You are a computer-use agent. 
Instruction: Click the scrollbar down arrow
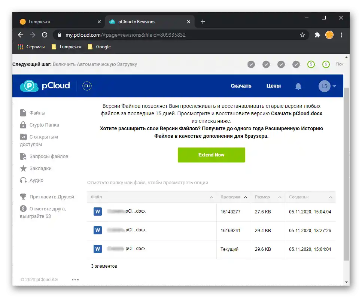[x=346, y=282]
